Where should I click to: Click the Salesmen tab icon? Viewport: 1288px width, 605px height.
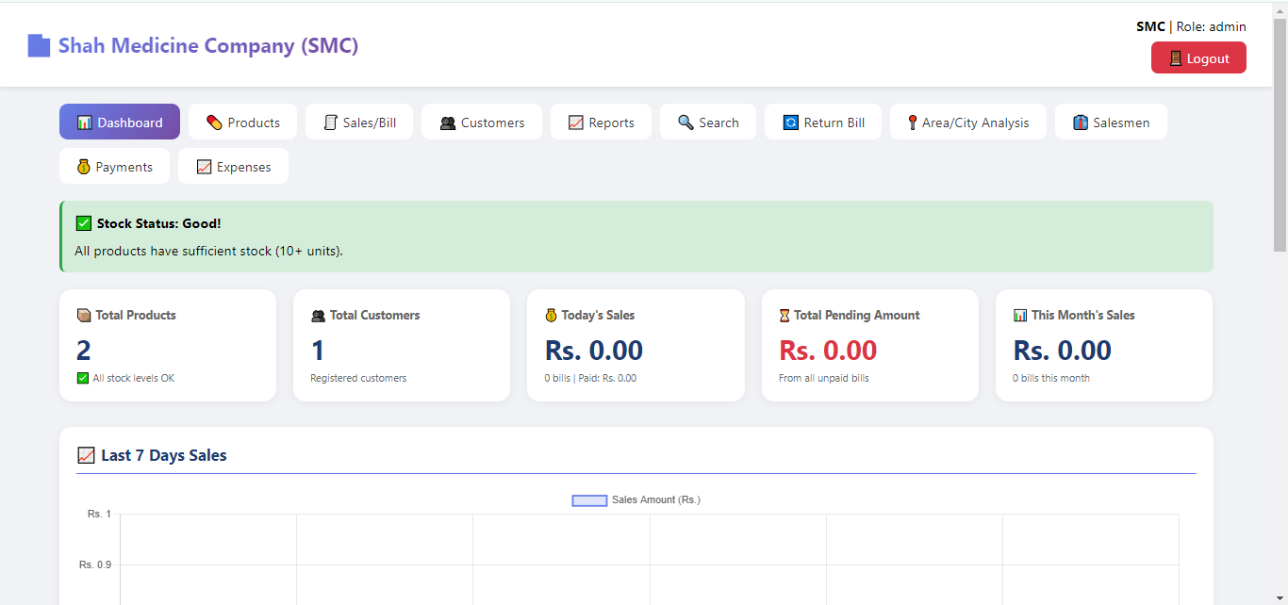[x=1081, y=123]
